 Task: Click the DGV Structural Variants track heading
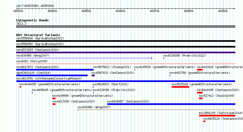point(38,35)
